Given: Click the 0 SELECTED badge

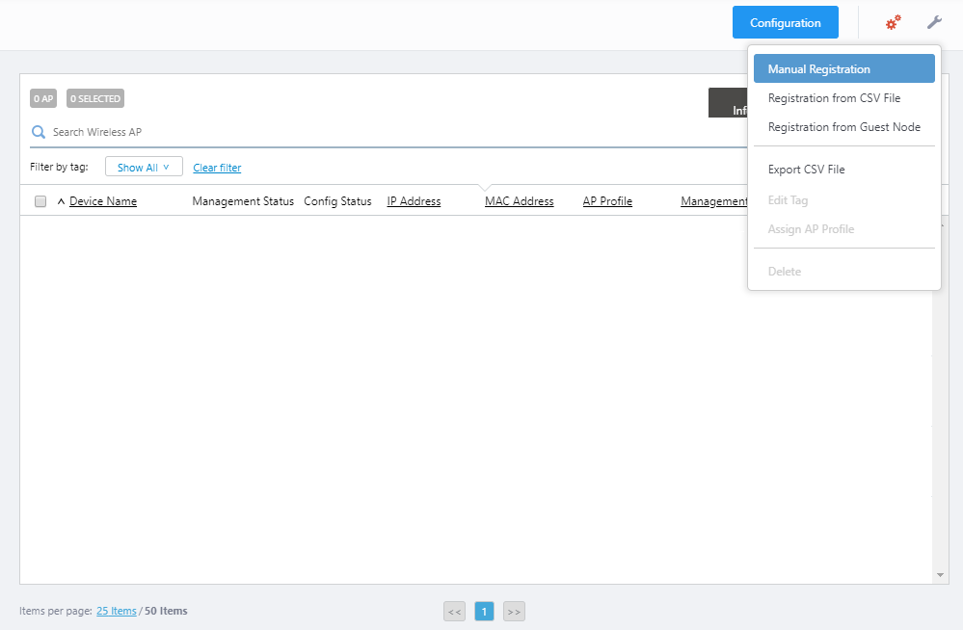Looking at the screenshot, I should [95, 98].
